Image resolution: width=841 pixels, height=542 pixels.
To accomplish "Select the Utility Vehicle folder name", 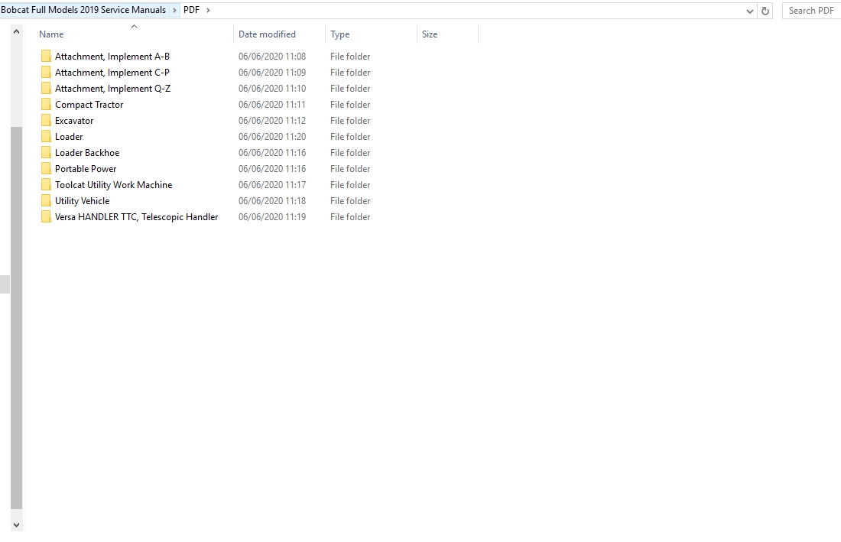I will [82, 201].
